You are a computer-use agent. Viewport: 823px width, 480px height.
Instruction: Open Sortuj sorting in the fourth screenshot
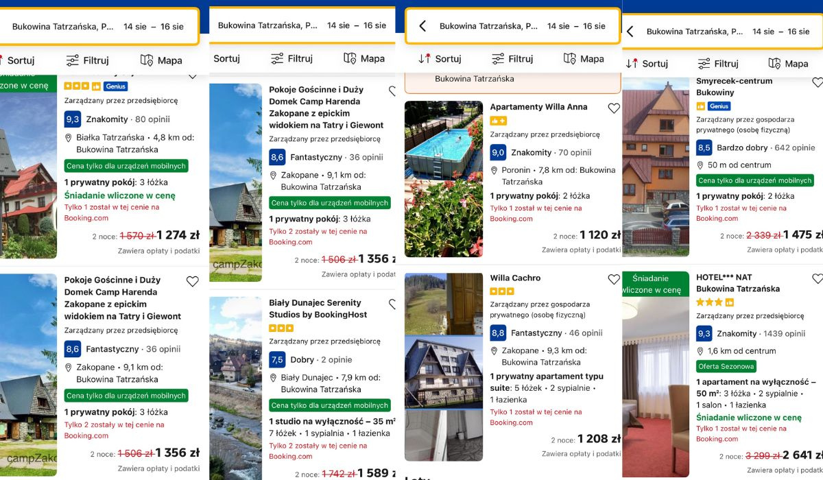tap(647, 63)
